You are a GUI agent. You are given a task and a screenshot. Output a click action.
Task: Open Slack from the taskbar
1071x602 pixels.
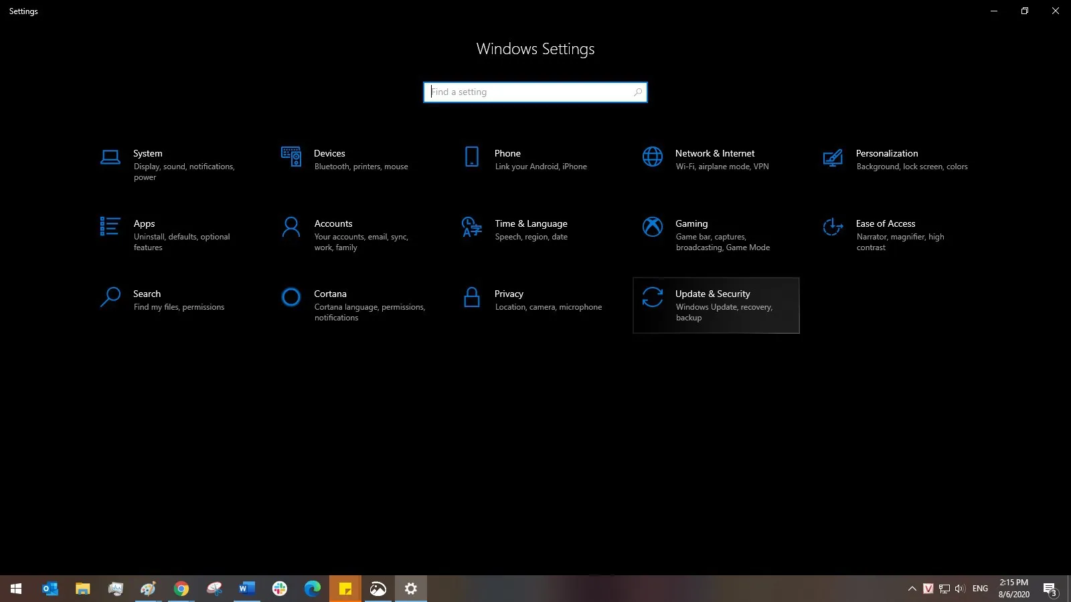coord(279,589)
